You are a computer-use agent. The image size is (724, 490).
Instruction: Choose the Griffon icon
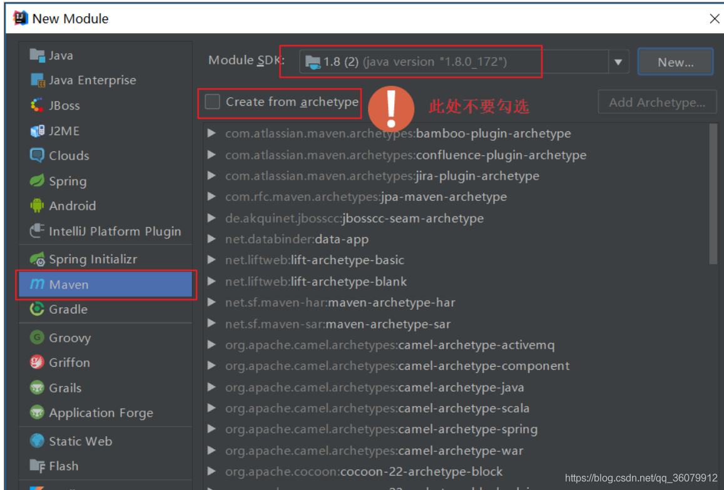pyautogui.click(x=37, y=362)
